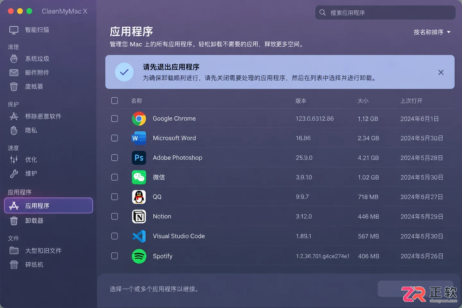This screenshot has width=462, height=308.
Task: Click the Notion name text
Action: click(162, 217)
